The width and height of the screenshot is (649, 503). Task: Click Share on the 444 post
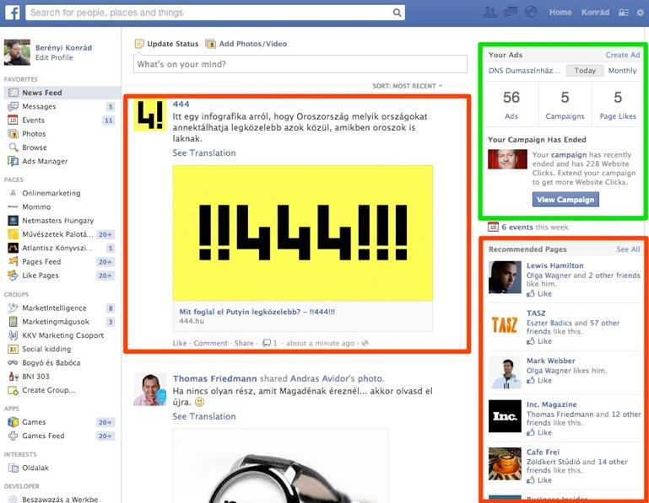(244, 343)
